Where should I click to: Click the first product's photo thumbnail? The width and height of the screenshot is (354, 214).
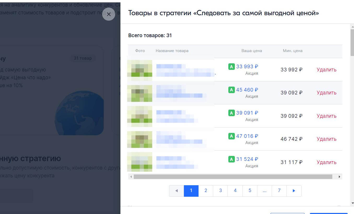[140, 70]
